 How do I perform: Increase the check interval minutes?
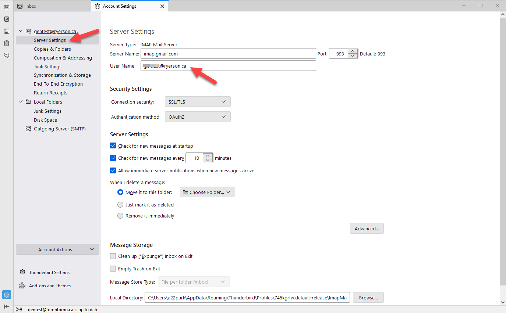click(208, 156)
